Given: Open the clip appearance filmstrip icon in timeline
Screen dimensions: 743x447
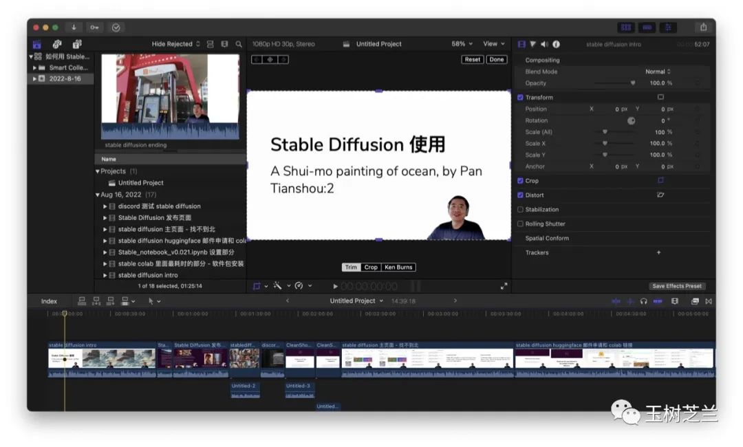Looking at the screenshot, I should [675, 301].
